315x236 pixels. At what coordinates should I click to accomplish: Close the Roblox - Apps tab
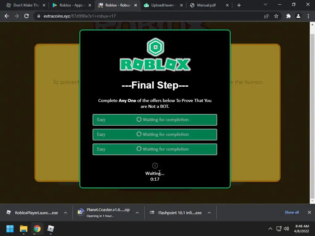click(90, 6)
